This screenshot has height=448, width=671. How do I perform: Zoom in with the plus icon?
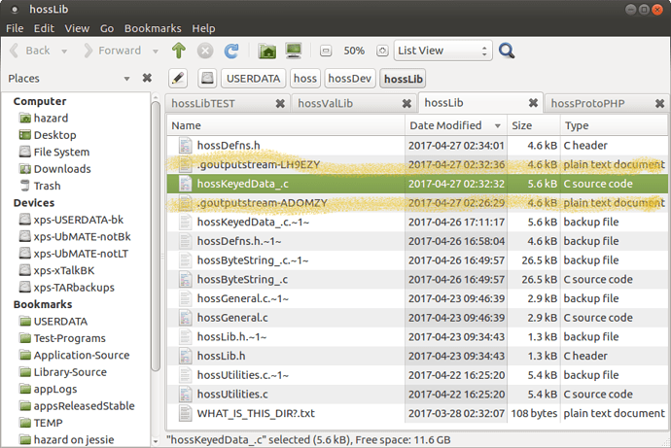click(x=382, y=51)
